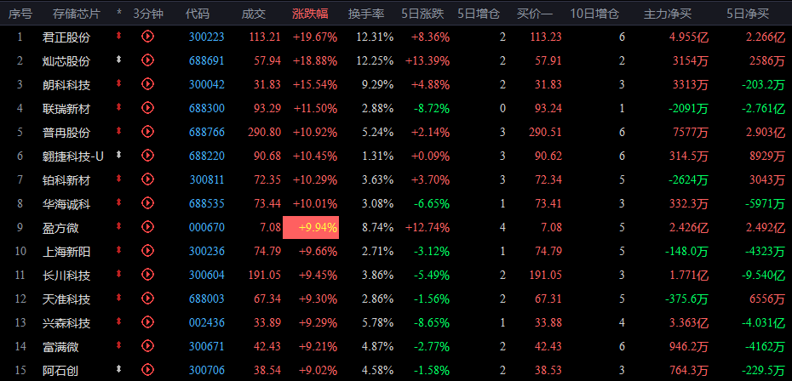Viewport: 792px width, 381px height.
Task: Select the 联瑞新材 stock name
Action: (66, 109)
